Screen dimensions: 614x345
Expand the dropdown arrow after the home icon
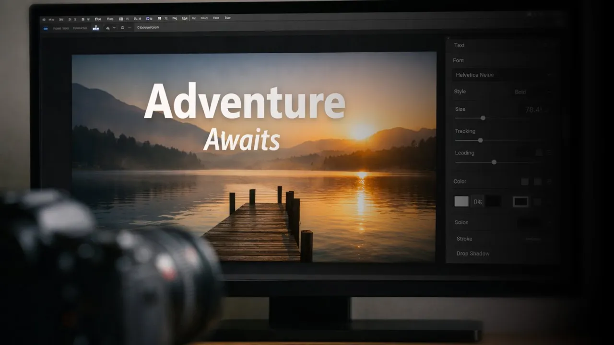114,28
